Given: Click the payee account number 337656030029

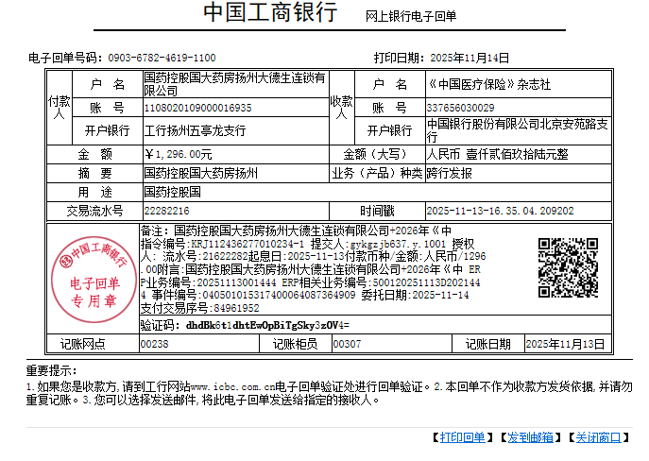Looking at the screenshot, I should [x=460, y=108].
